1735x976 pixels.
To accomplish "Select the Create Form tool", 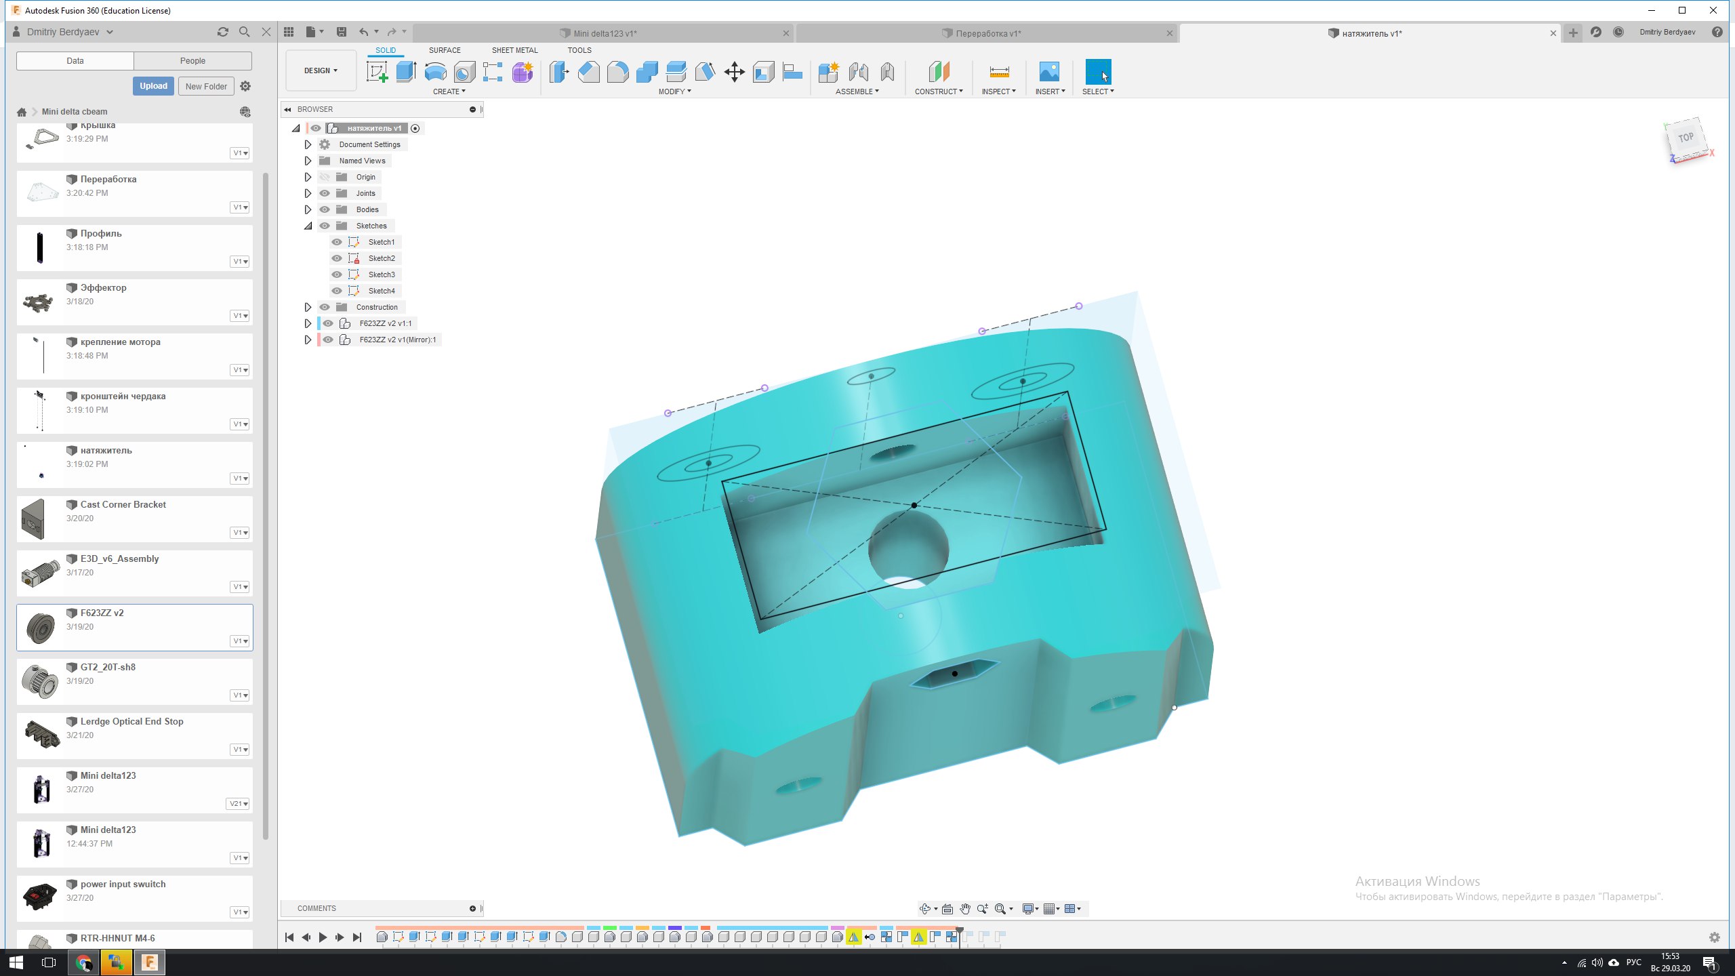I will pos(523,72).
